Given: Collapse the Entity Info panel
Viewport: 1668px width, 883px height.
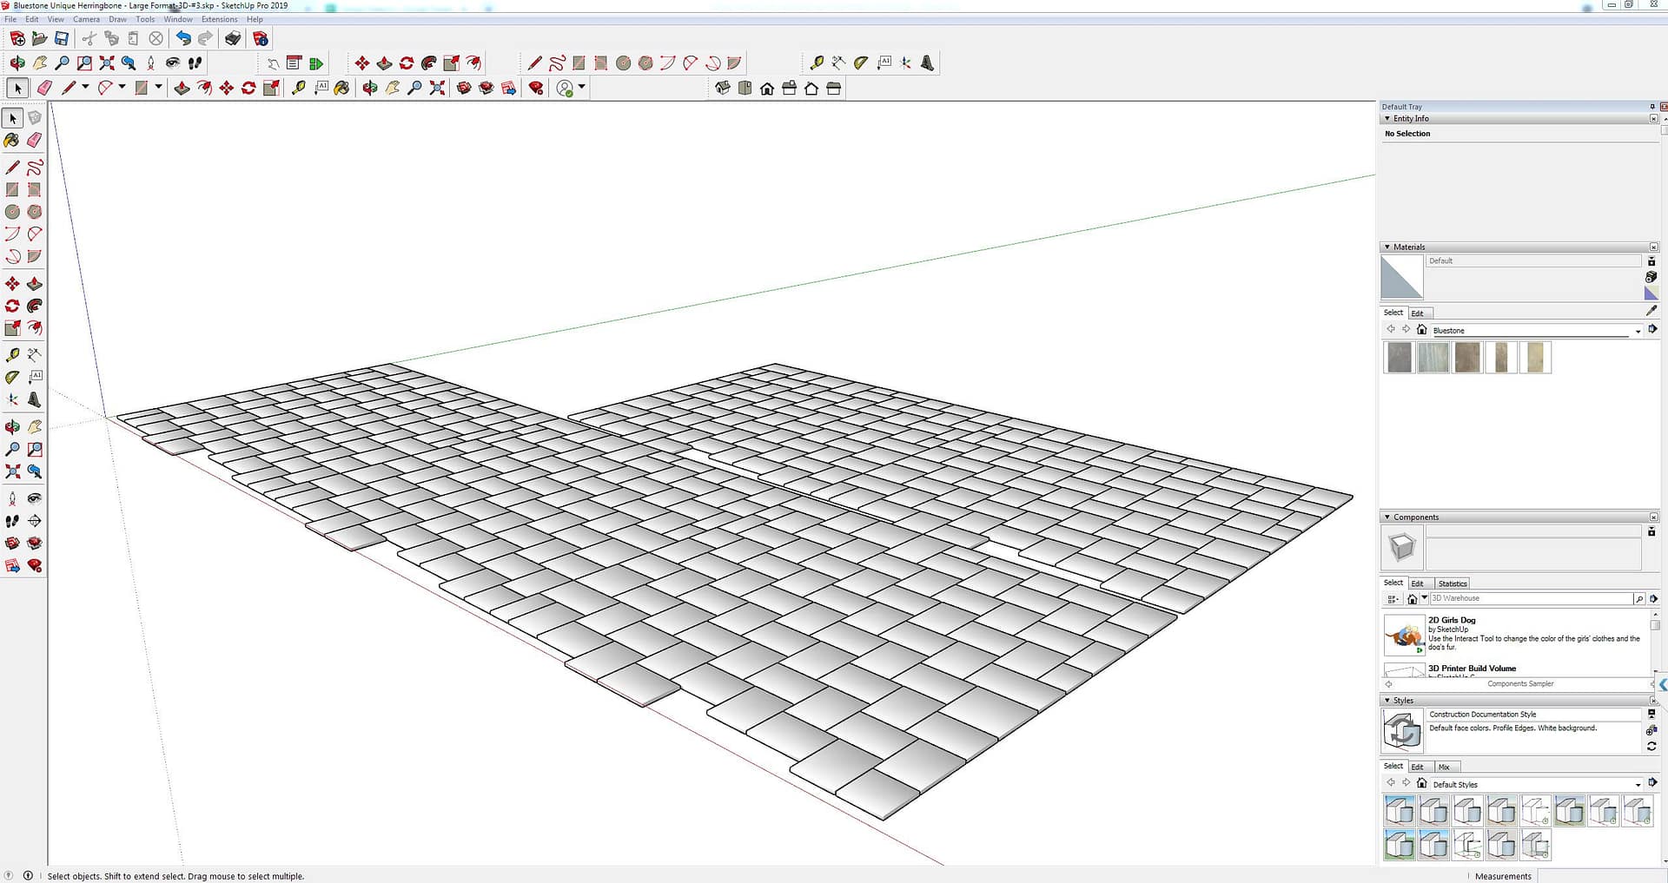Looking at the screenshot, I should coord(1387,119).
